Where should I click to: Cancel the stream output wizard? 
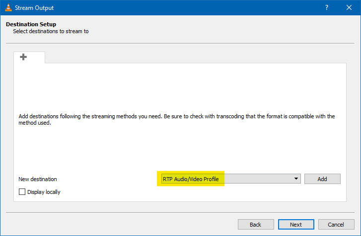pos(336,225)
